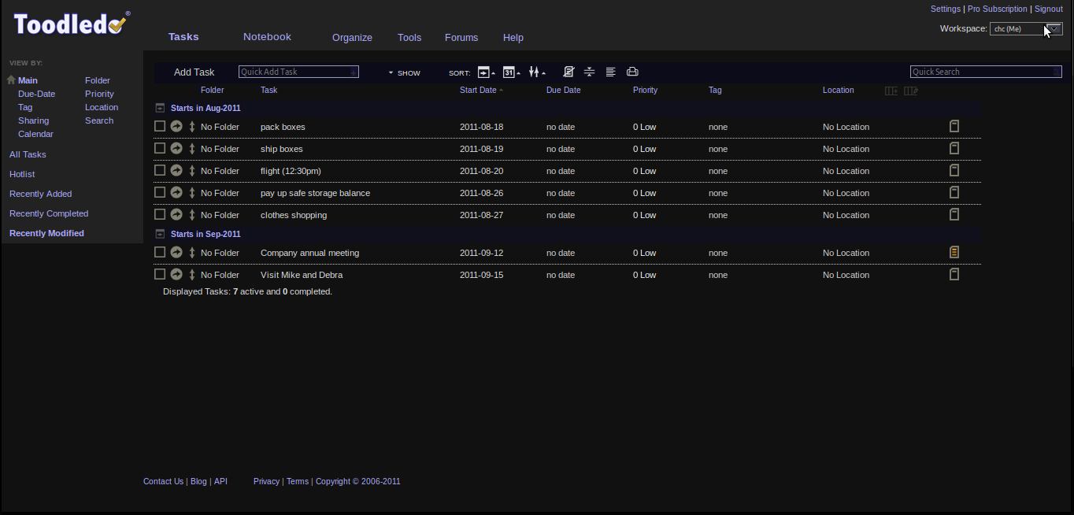
Task: Click the subtask drag handle for flight (12:30pm)
Action: point(192,171)
